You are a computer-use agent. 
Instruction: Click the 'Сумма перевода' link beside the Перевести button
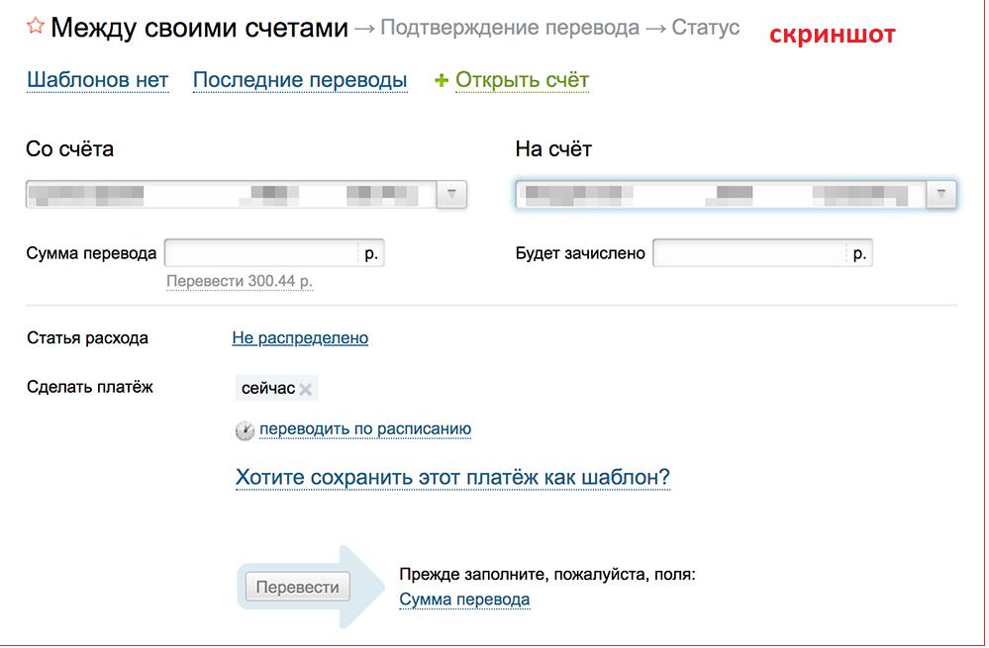point(465,600)
